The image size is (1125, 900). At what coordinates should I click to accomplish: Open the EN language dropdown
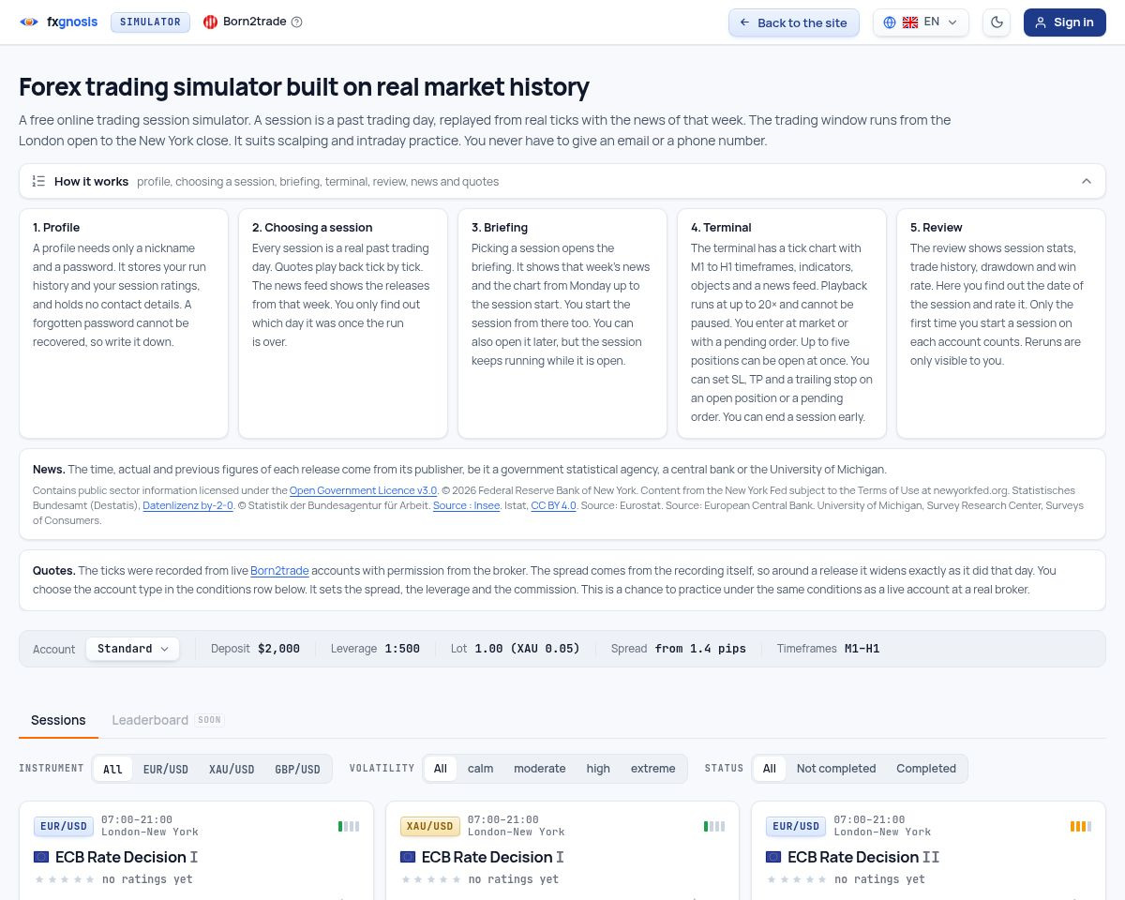point(921,22)
